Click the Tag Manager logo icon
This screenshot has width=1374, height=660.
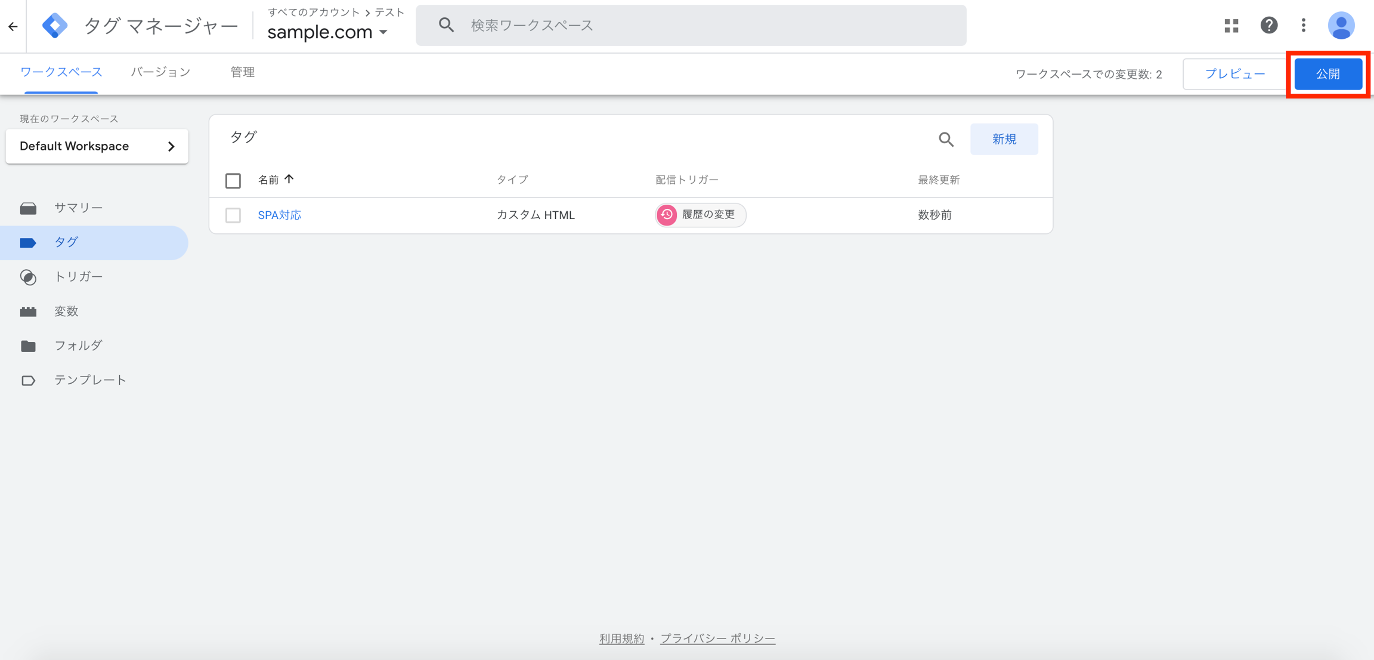pyautogui.click(x=55, y=26)
